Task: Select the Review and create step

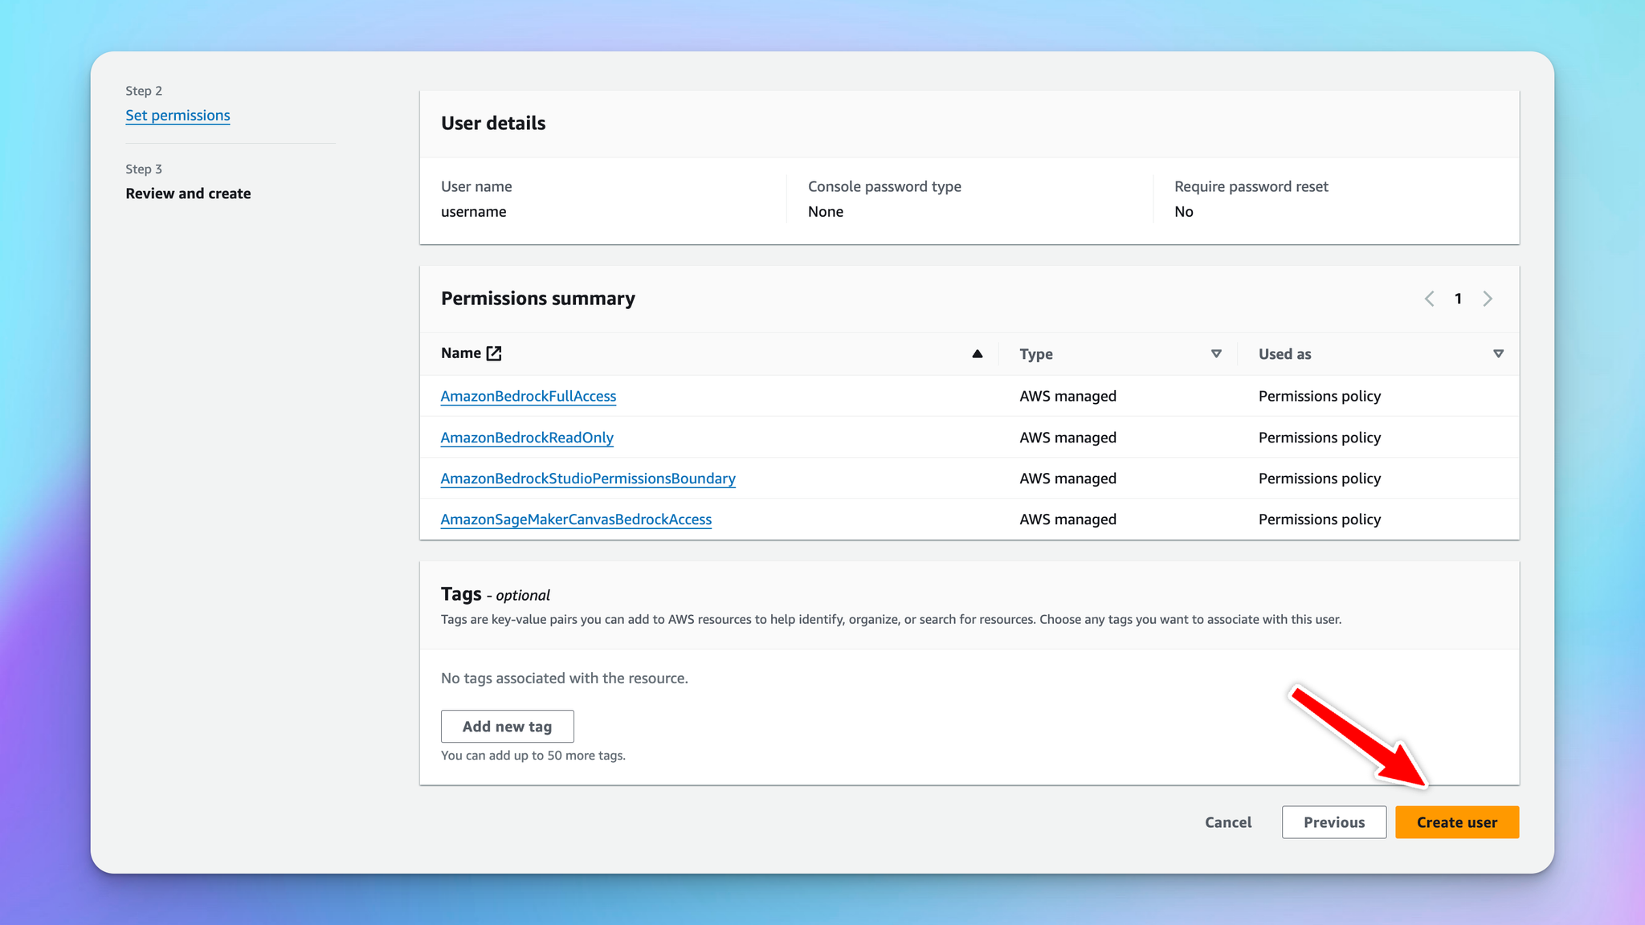Action: point(188,194)
